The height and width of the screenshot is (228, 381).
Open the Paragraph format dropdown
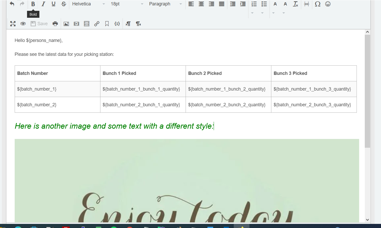[166, 4]
